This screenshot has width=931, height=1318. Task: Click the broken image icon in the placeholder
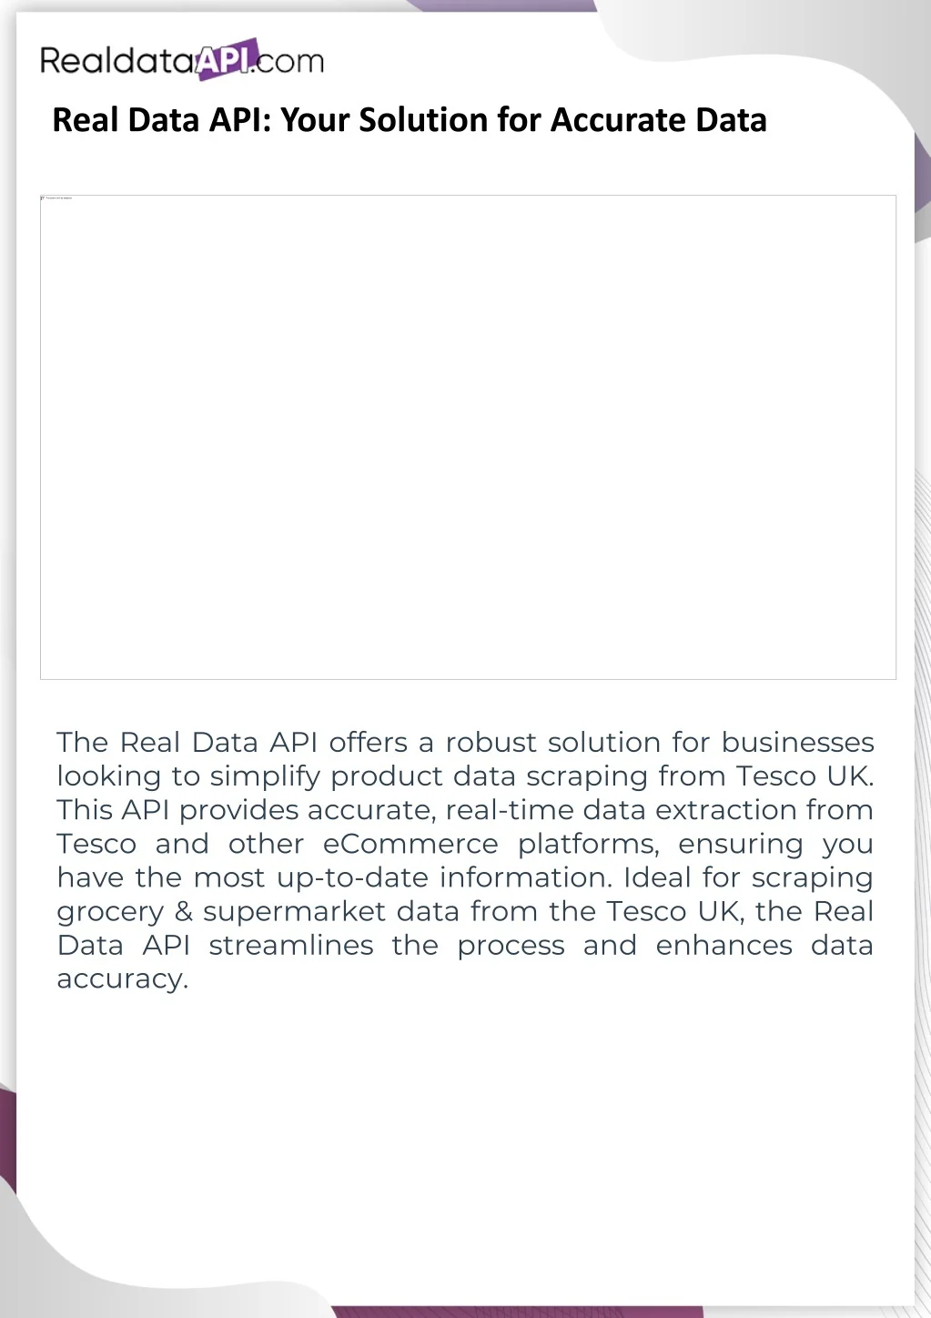(43, 198)
